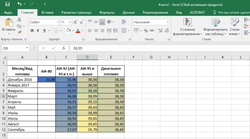Apply cell borders with borders icon
The height and width of the screenshot is (139, 250).
tap(56, 30)
